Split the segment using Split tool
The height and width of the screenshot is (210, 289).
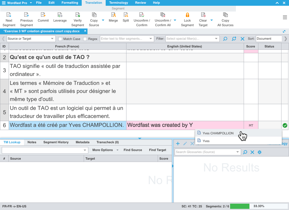(126, 15)
